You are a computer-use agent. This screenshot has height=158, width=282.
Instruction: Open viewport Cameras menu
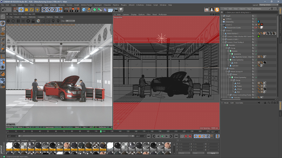(x=126, y=14)
